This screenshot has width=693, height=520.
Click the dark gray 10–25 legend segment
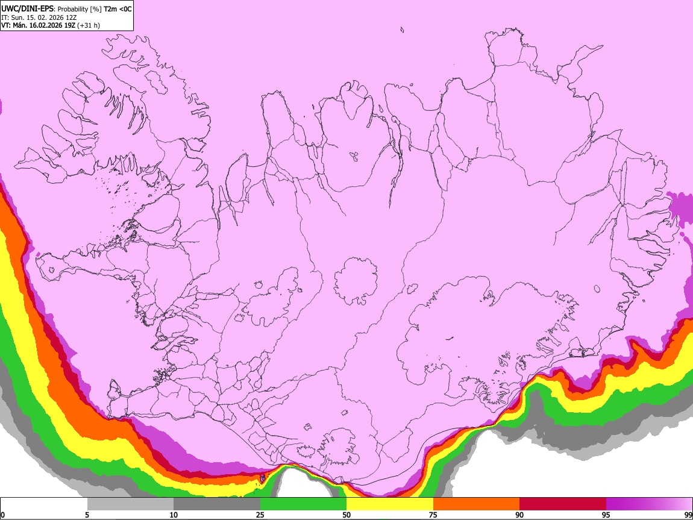217,504
